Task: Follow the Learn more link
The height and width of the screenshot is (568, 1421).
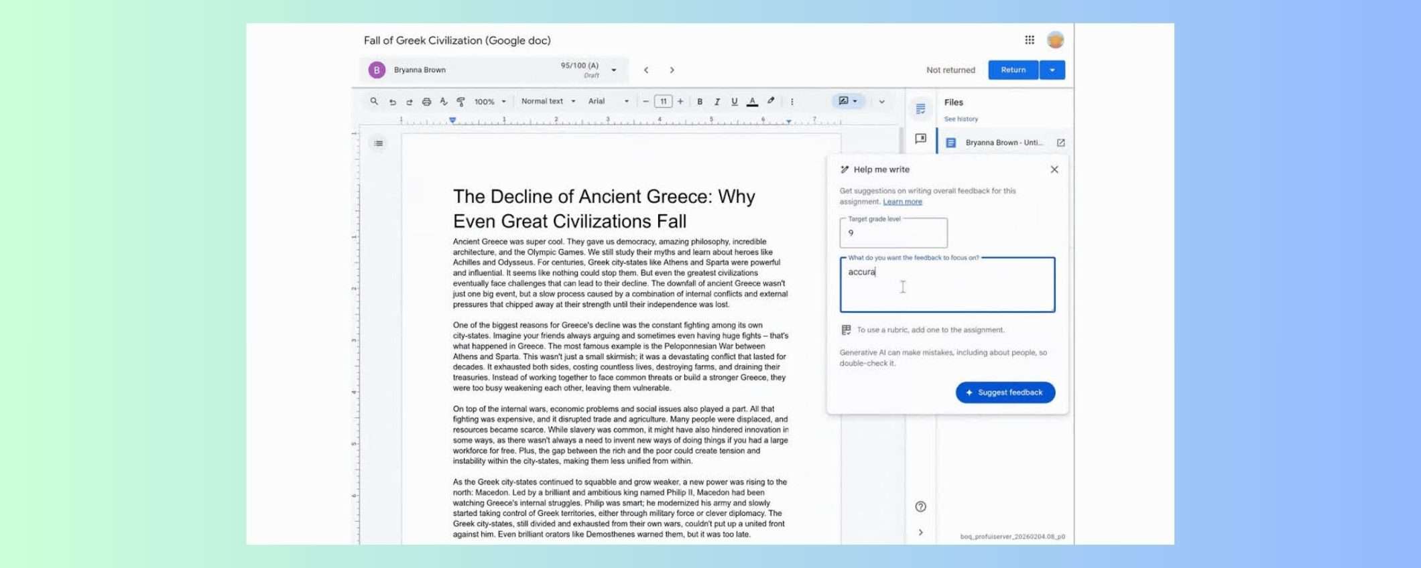Action: coord(902,202)
